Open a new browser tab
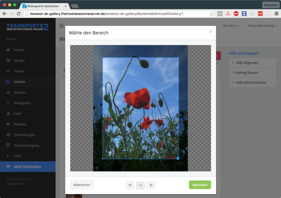This screenshot has width=281, height=198. pos(75,6)
